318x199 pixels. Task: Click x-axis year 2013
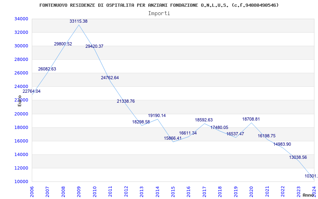point(142,191)
